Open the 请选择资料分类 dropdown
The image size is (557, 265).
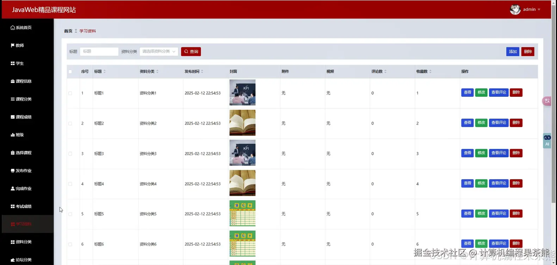(159, 51)
